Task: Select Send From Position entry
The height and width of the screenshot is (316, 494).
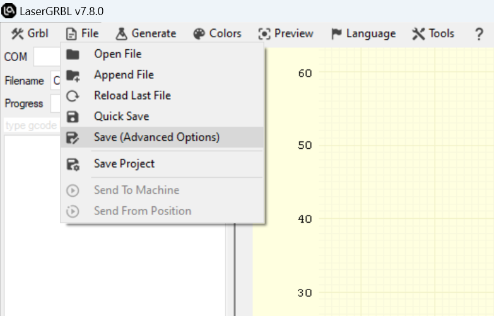Action: click(142, 211)
